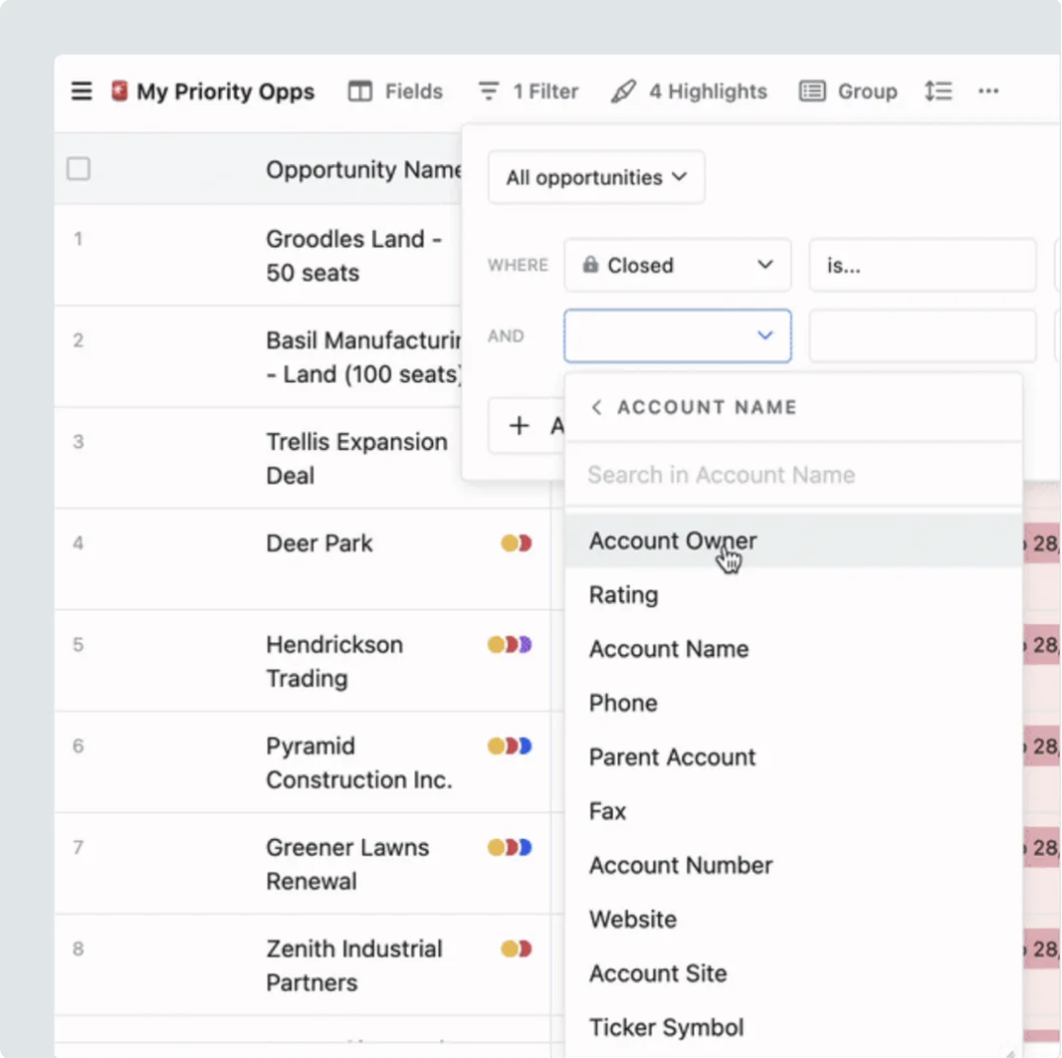1062x1058 pixels.
Task: Open the more options ellipsis menu
Action: click(x=988, y=91)
